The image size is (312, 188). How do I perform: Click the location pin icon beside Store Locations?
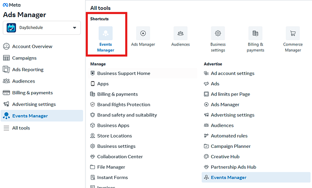(93, 136)
